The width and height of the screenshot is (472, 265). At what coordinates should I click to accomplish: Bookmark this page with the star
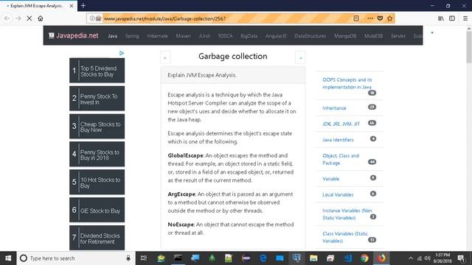click(390, 18)
